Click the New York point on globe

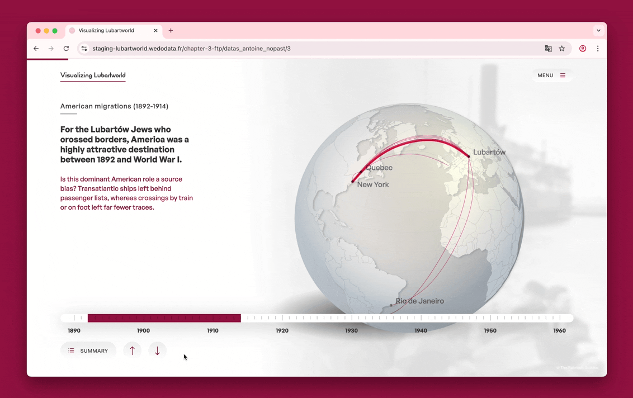pyautogui.click(x=353, y=182)
